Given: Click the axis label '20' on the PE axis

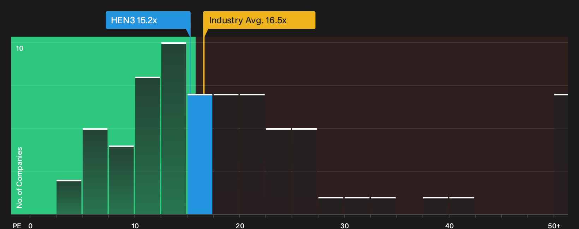Looking at the screenshot, I should coord(240,225).
